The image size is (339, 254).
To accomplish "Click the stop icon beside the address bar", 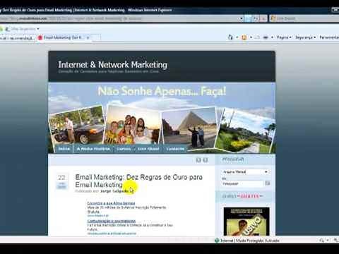I will 263,18.
